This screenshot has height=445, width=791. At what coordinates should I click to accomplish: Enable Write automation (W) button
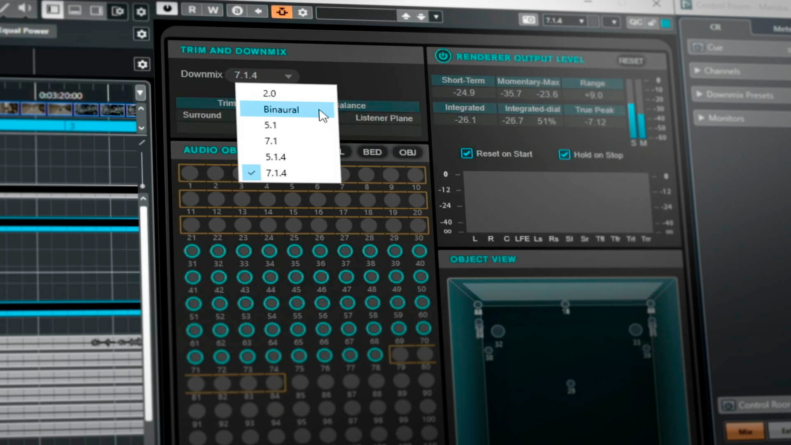(x=213, y=10)
